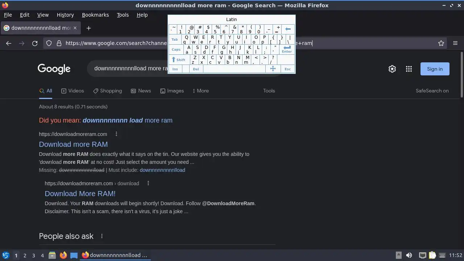The image size is (464, 261).
Task: Click the clipboard tray icon
Action: point(432,255)
